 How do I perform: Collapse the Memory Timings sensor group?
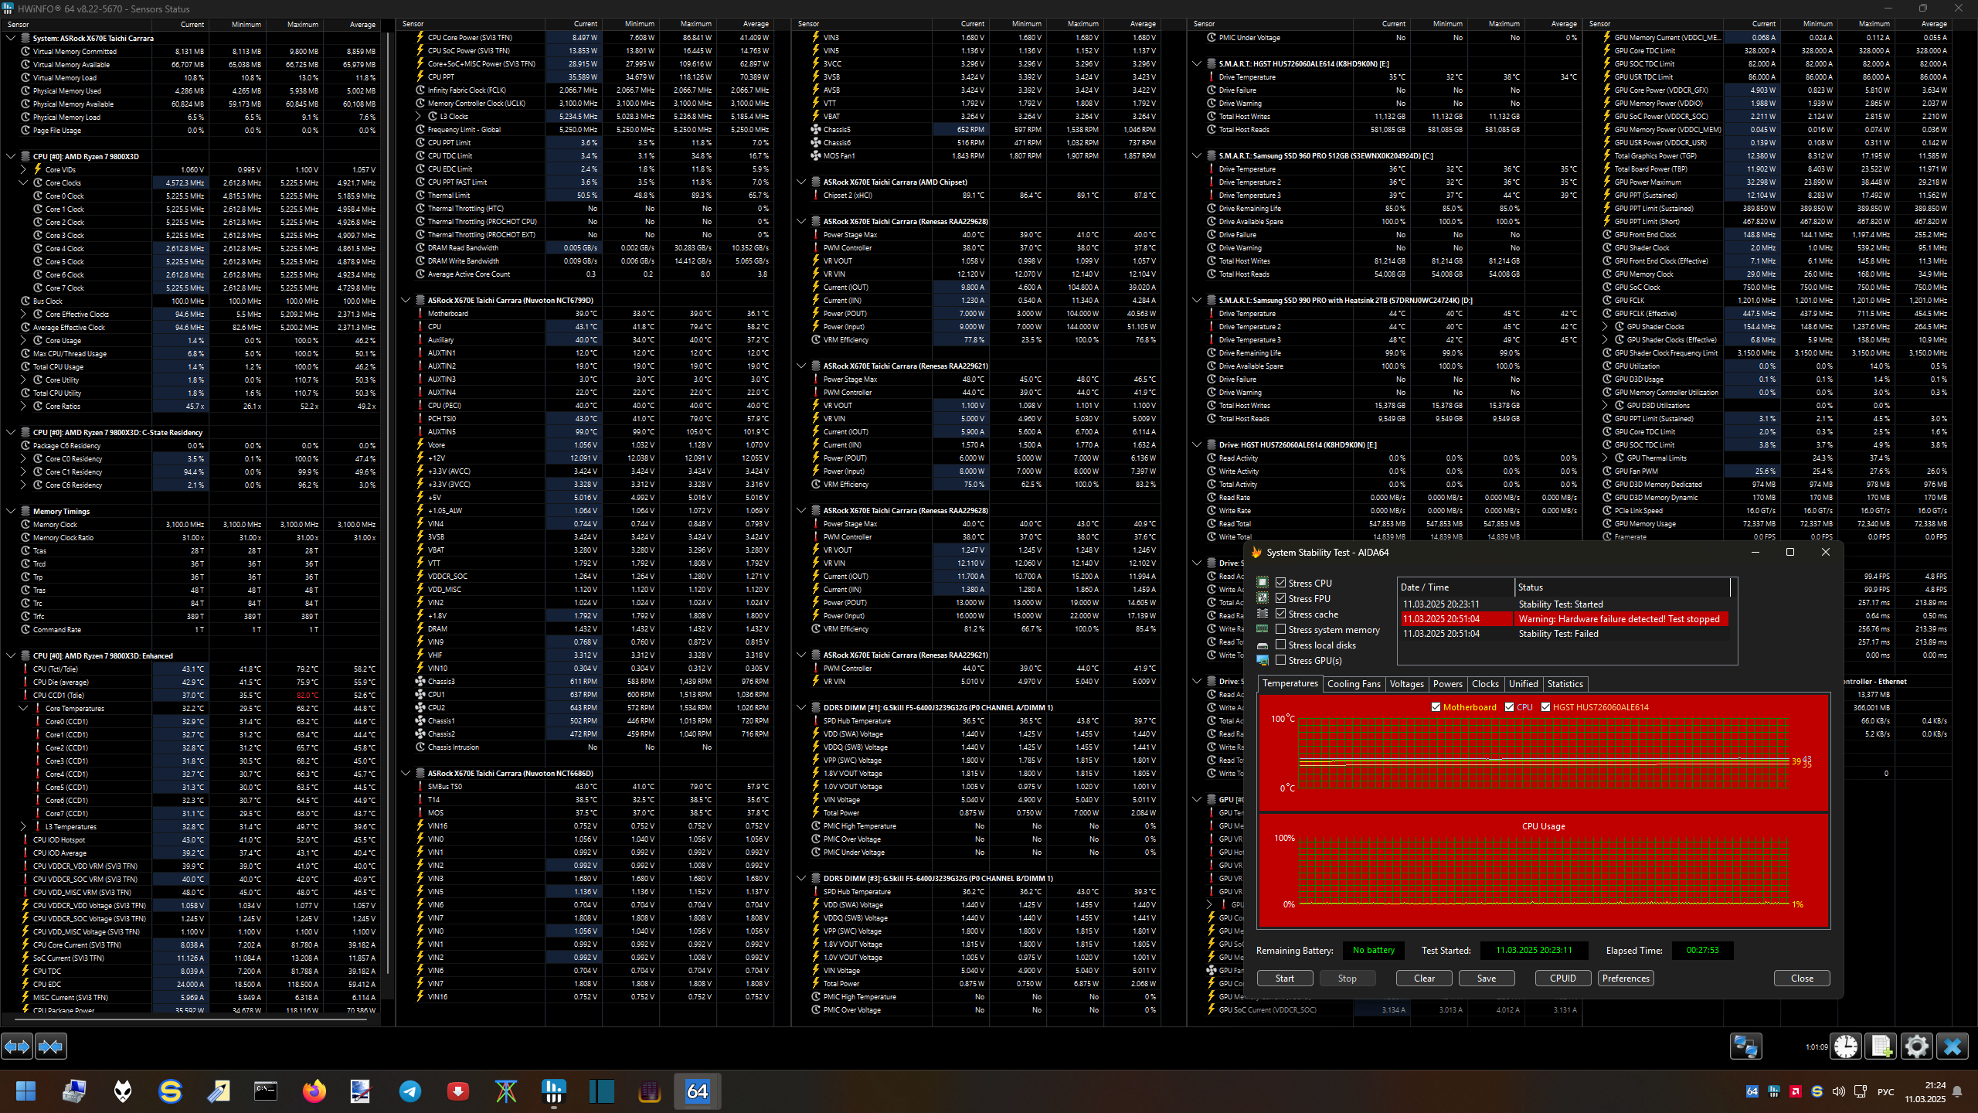11,511
